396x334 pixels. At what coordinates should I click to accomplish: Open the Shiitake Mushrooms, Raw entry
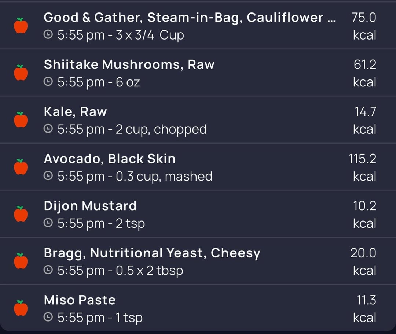129,65
